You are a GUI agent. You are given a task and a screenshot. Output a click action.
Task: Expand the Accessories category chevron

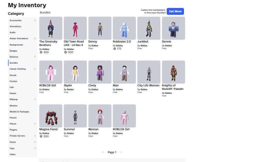pos(35,20)
